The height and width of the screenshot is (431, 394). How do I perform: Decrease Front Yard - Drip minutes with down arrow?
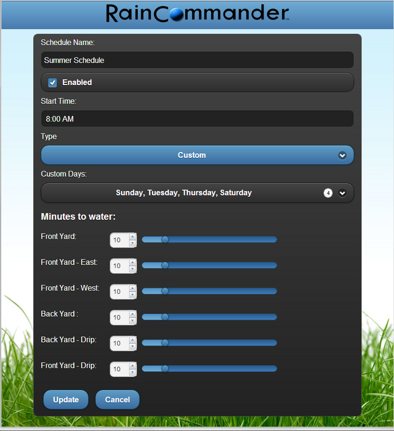[133, 372]
